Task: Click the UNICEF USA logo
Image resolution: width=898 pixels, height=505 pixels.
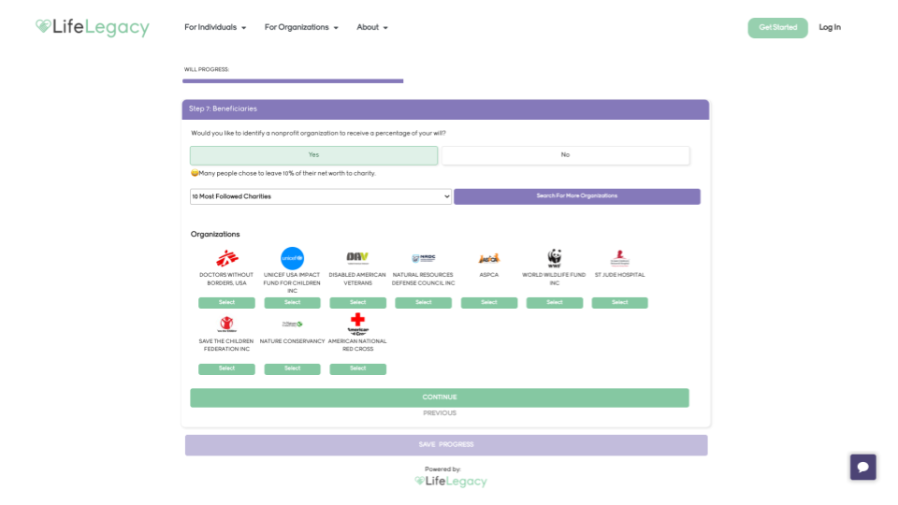Action: 292,258
